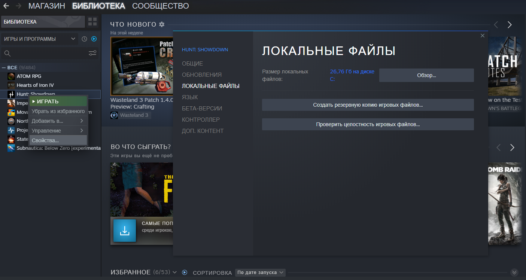Click the icon of the game starting with 'Proje'
The height and width of the screenshot is (280, 526).
(11, 130)
